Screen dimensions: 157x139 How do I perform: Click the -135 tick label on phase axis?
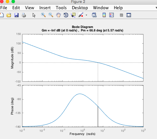coord(18,113)
